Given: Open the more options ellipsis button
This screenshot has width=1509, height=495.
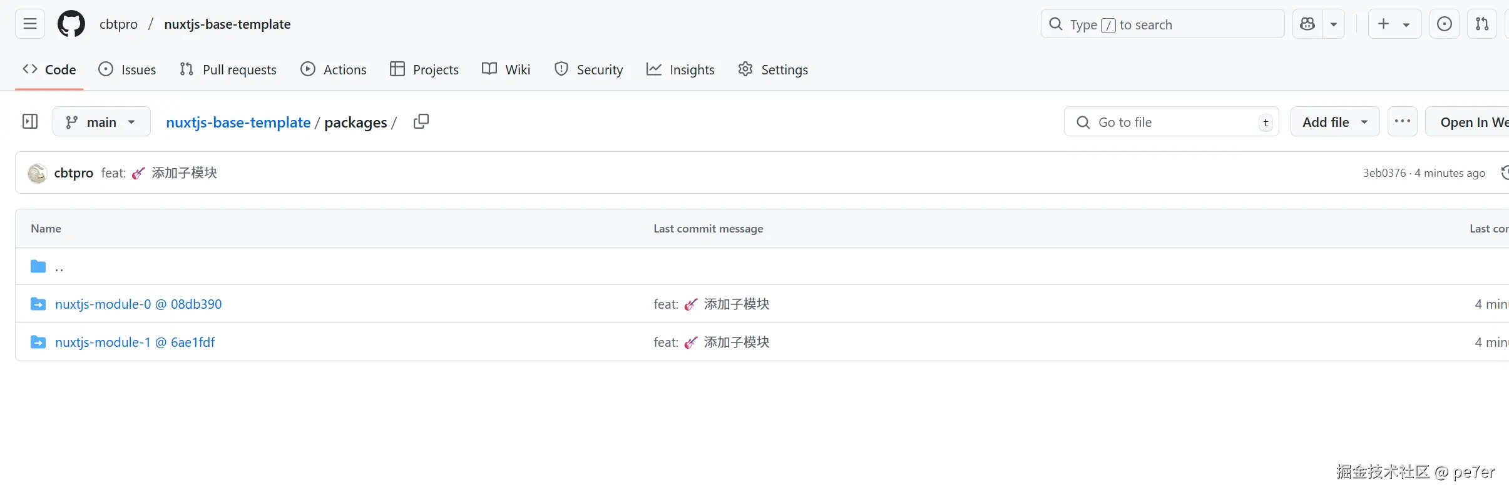Looking at the screenshot, I should (x=1402, y=121).
